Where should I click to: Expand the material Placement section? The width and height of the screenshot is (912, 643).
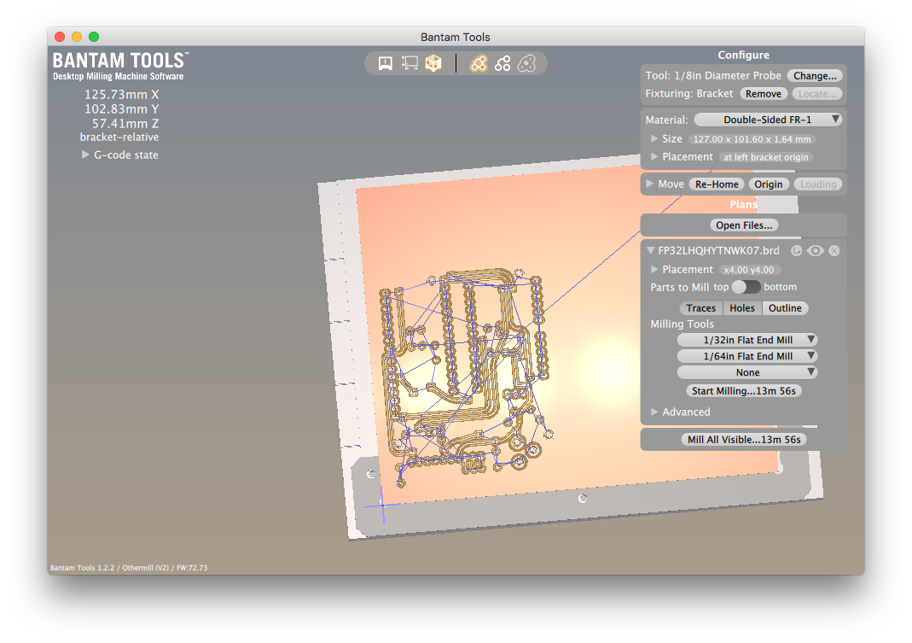tap(654, 156)
